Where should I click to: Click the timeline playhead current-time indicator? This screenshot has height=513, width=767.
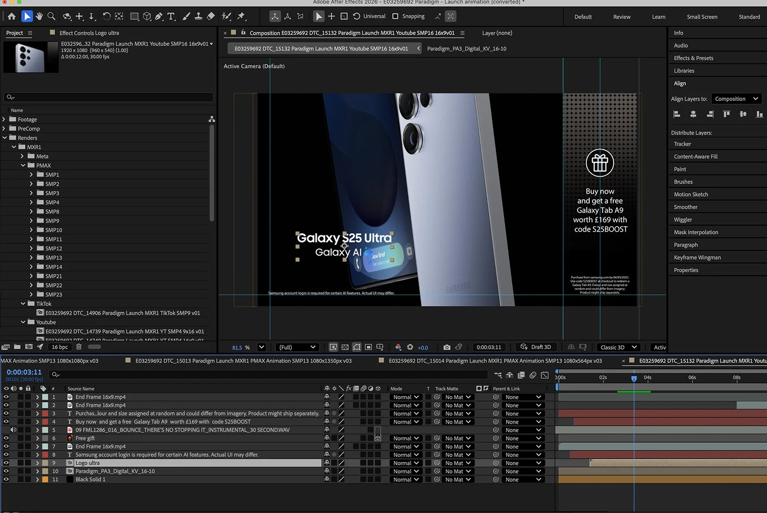[634, 379]
